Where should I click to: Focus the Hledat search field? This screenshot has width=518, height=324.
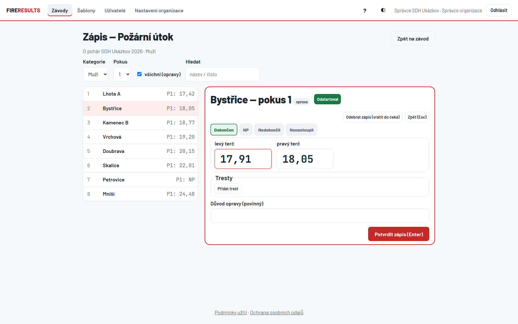(x=222, y=74)
